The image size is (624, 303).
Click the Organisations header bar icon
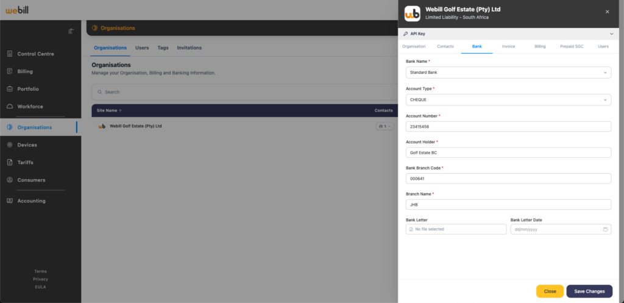tap(94, 28)
